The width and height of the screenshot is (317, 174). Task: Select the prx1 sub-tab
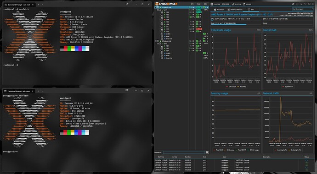[x=251, y=10]
